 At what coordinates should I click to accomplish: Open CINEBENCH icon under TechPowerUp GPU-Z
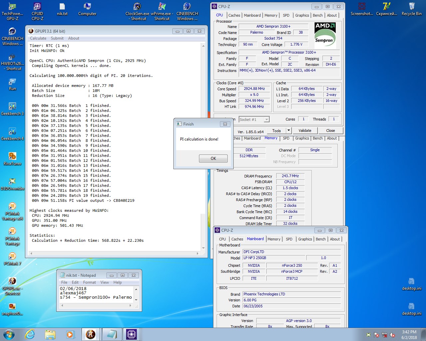12,36
